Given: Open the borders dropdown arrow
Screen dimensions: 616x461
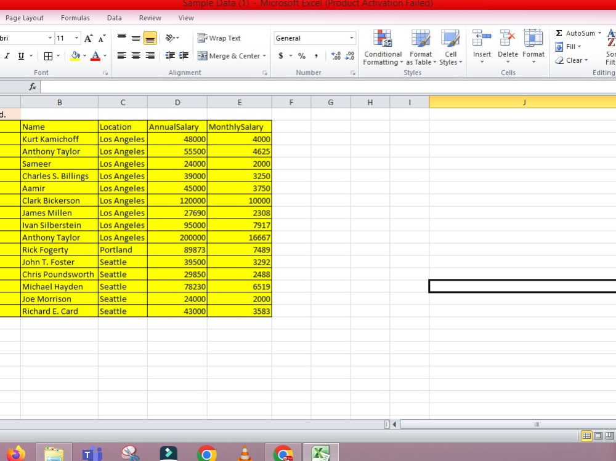Looking at the screenshot, I should click(58, 56).
